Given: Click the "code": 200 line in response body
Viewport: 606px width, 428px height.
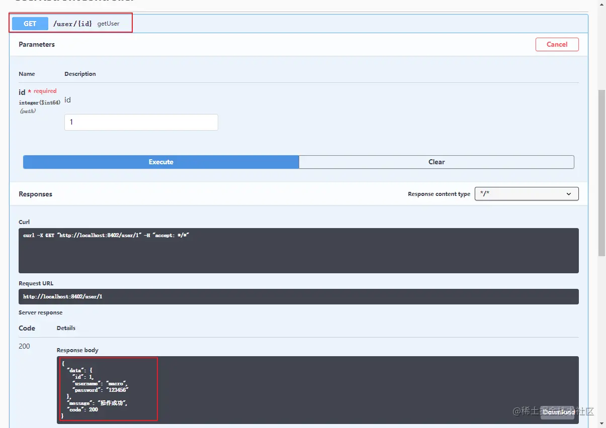Looking at the screenshot, I should point(82,409).
